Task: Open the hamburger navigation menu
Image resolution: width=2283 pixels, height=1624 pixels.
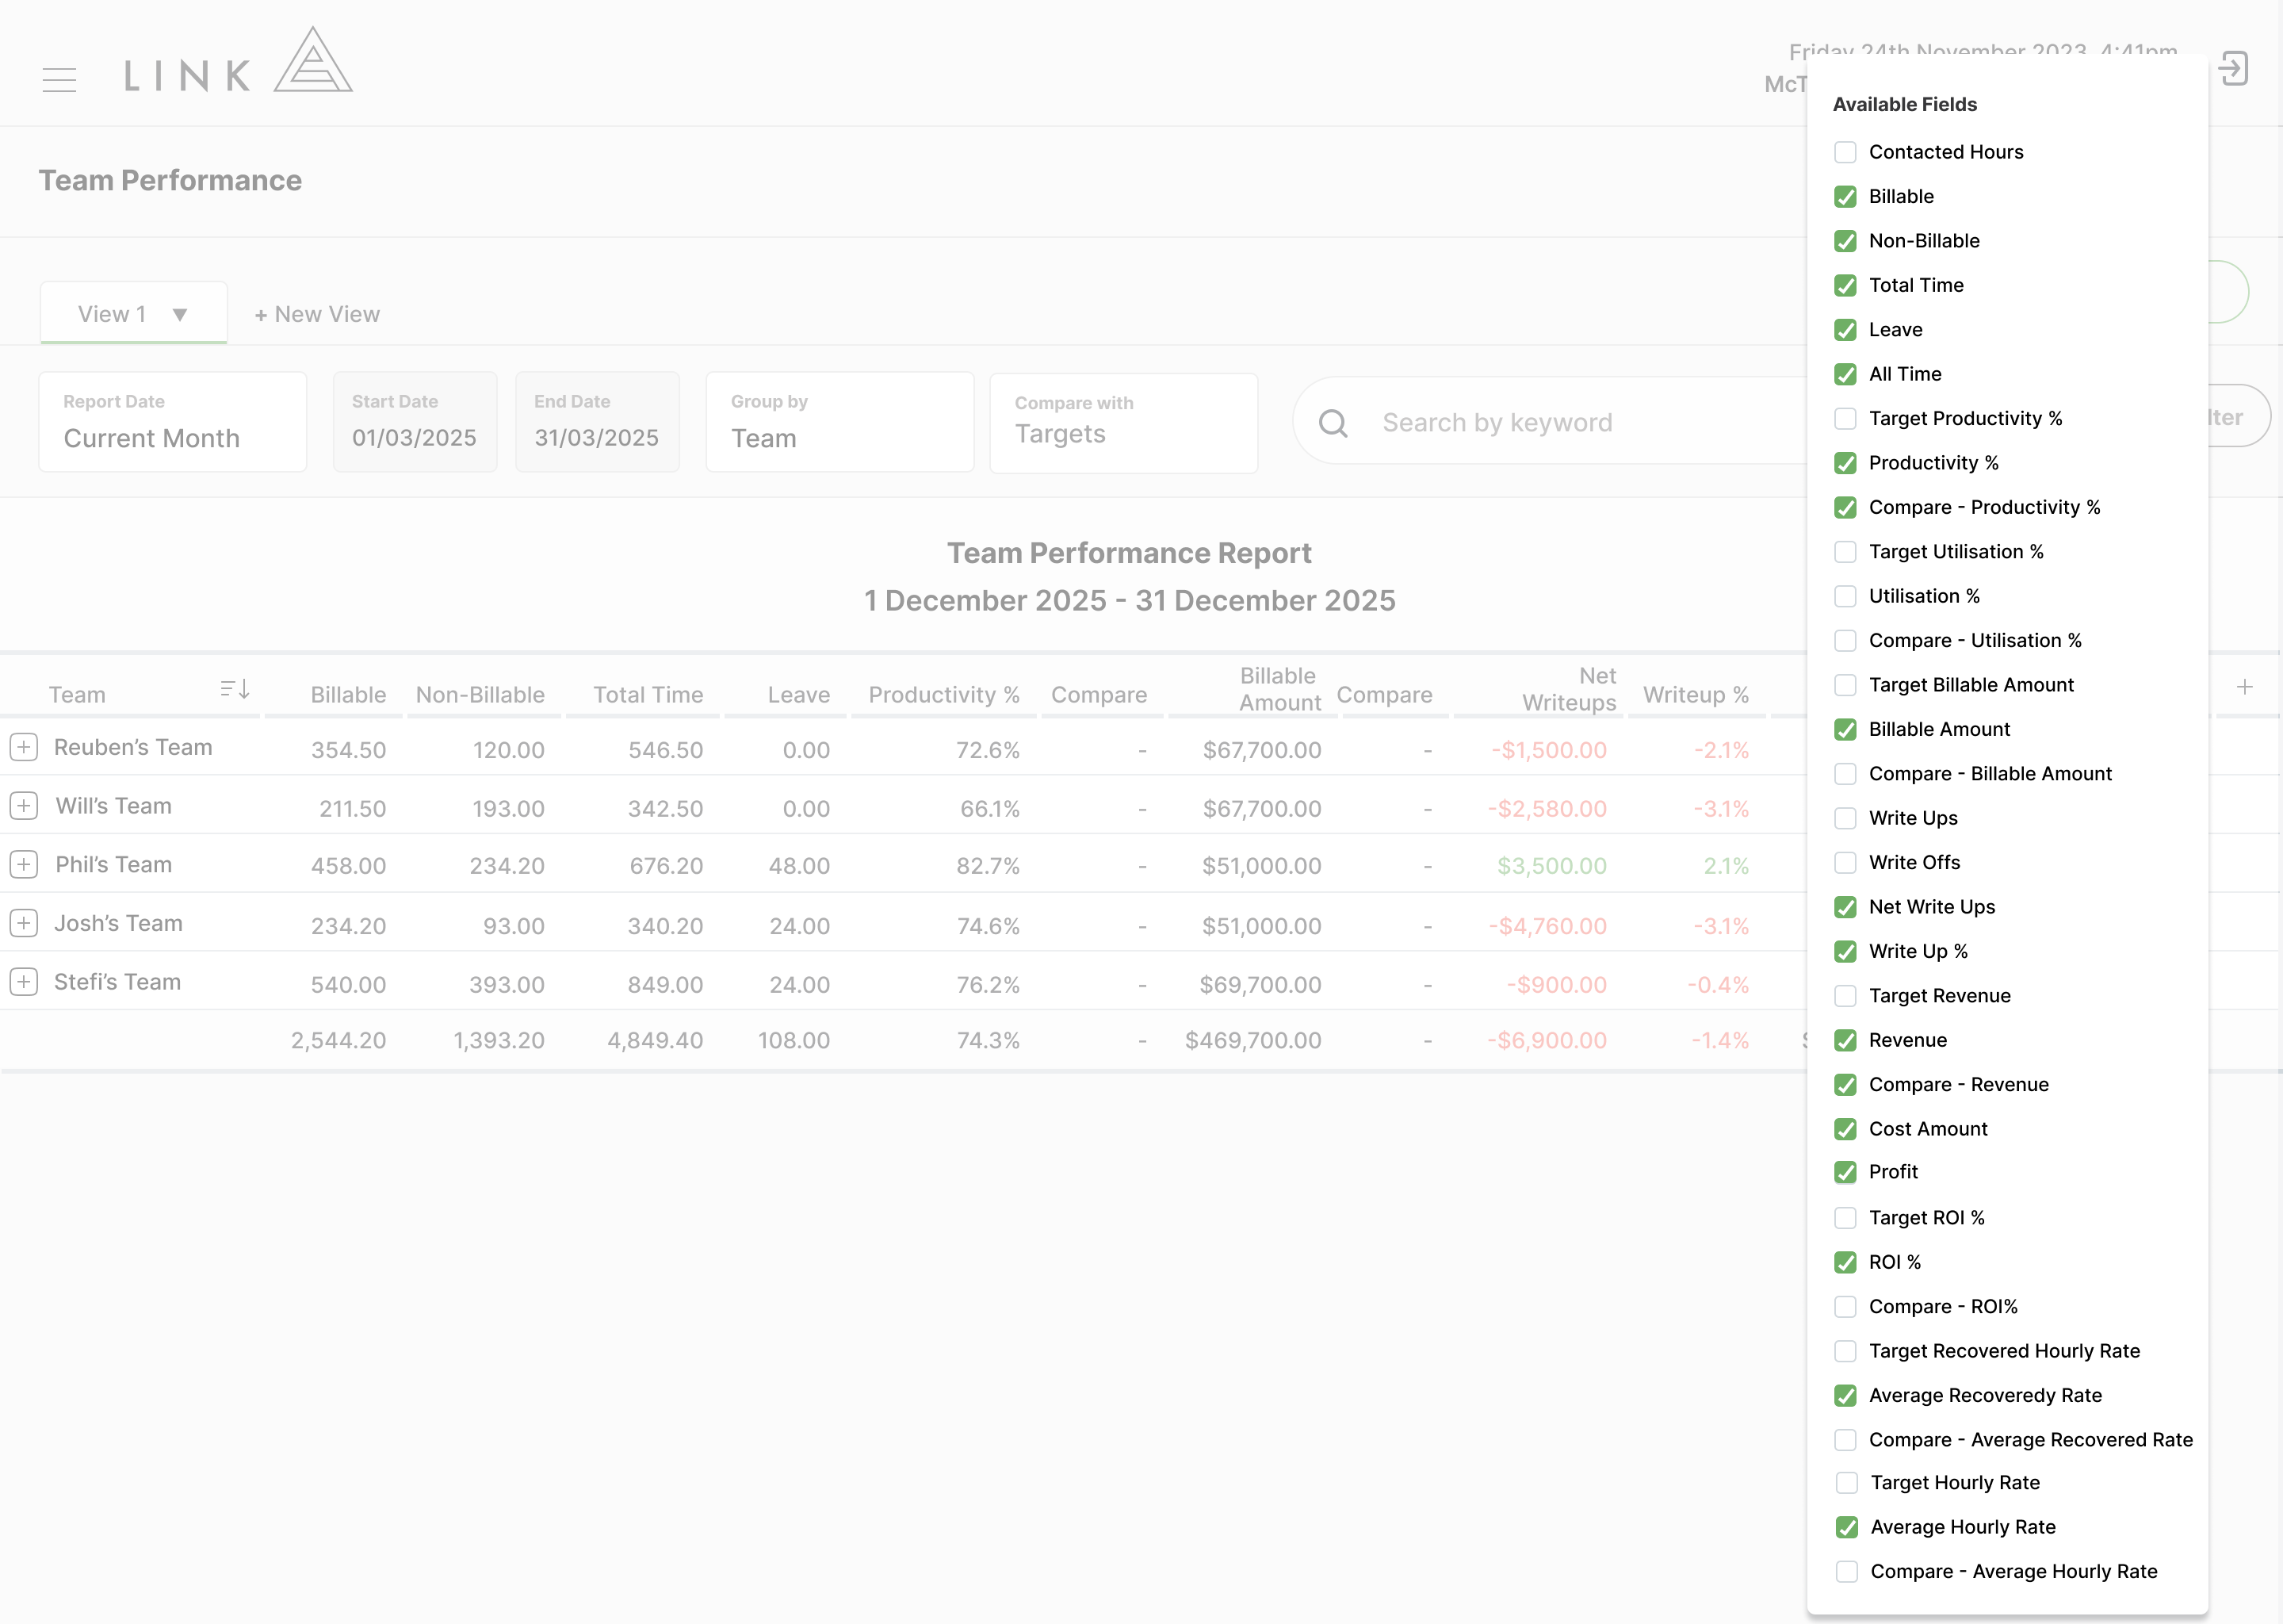Action: point(60,79)
